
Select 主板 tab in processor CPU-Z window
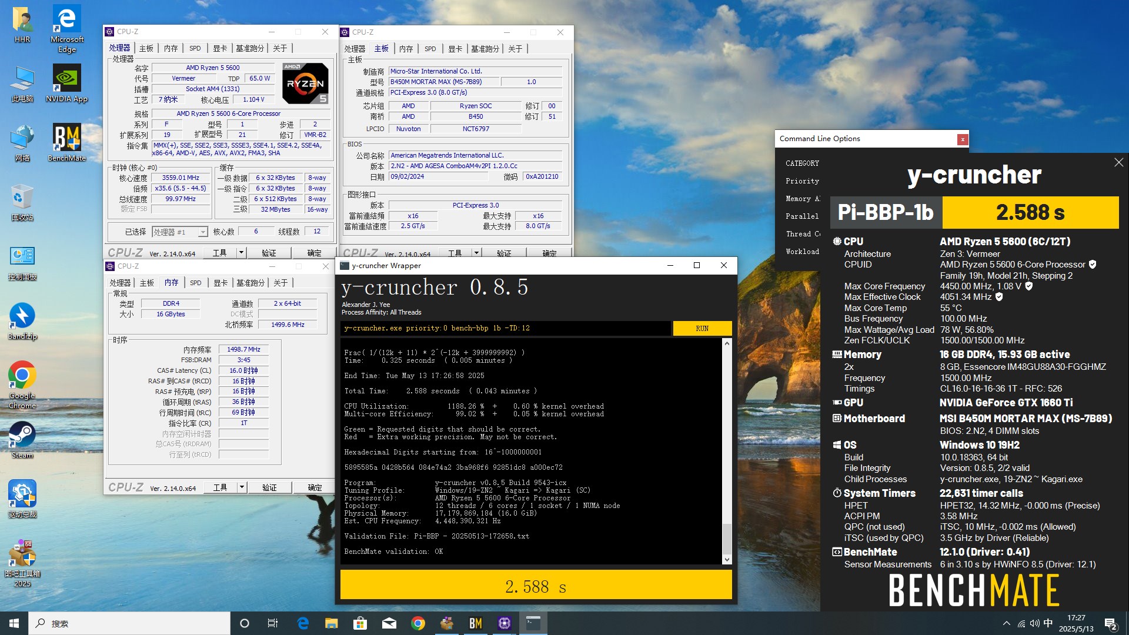click(x=146, y=48)
